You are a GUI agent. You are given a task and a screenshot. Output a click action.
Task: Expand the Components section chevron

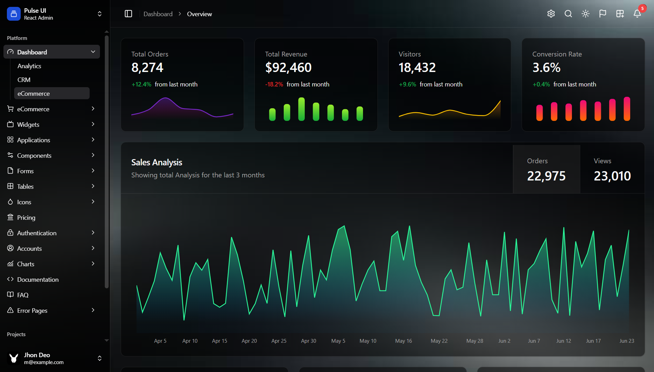point(93,155)
